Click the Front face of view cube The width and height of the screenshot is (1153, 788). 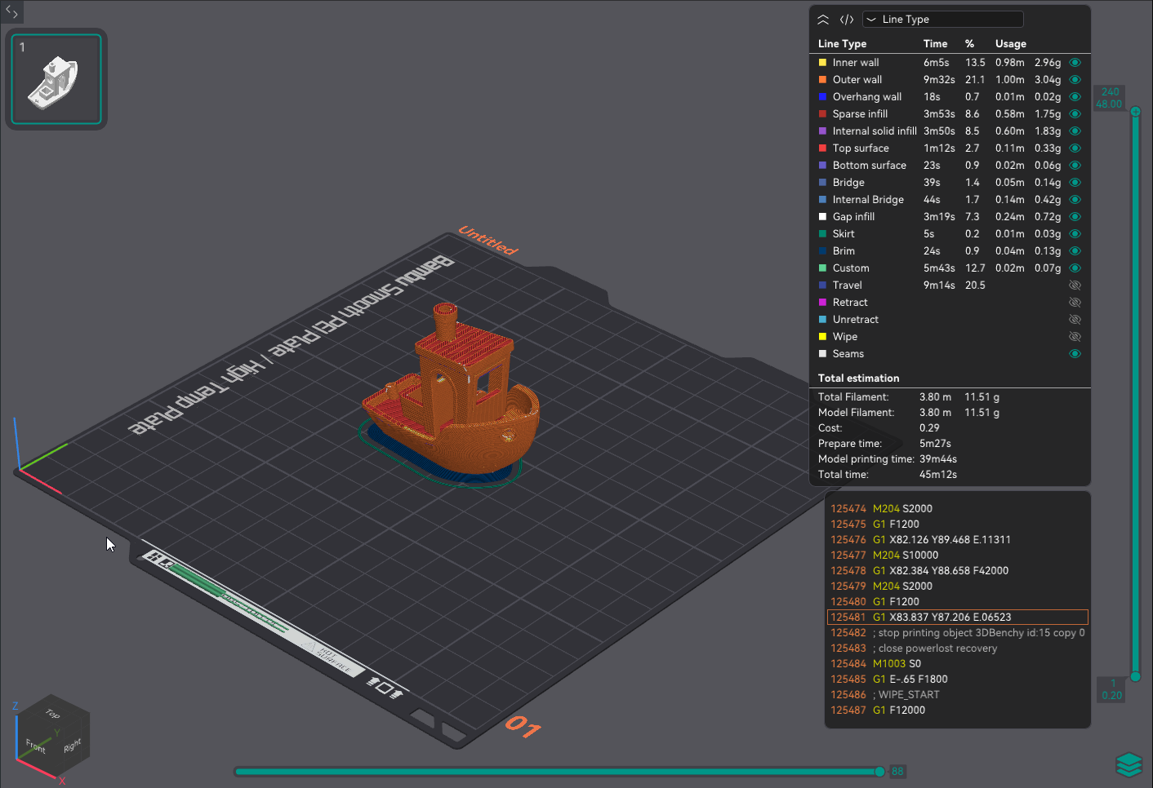(x=37, y=745)
